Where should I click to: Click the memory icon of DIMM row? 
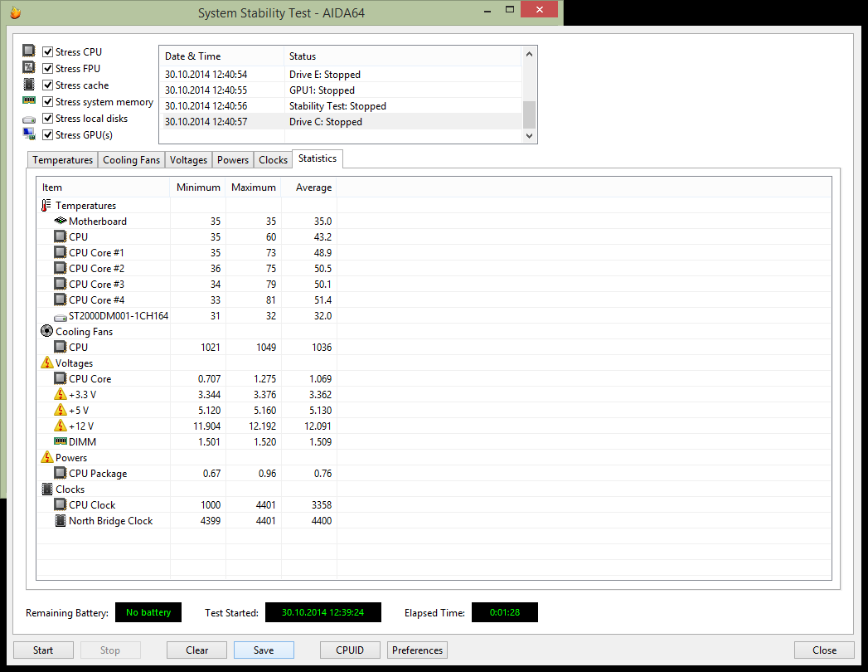(61, 441)
